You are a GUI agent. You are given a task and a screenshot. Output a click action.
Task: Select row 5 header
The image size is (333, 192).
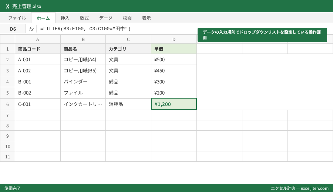[x=7, y=93]
